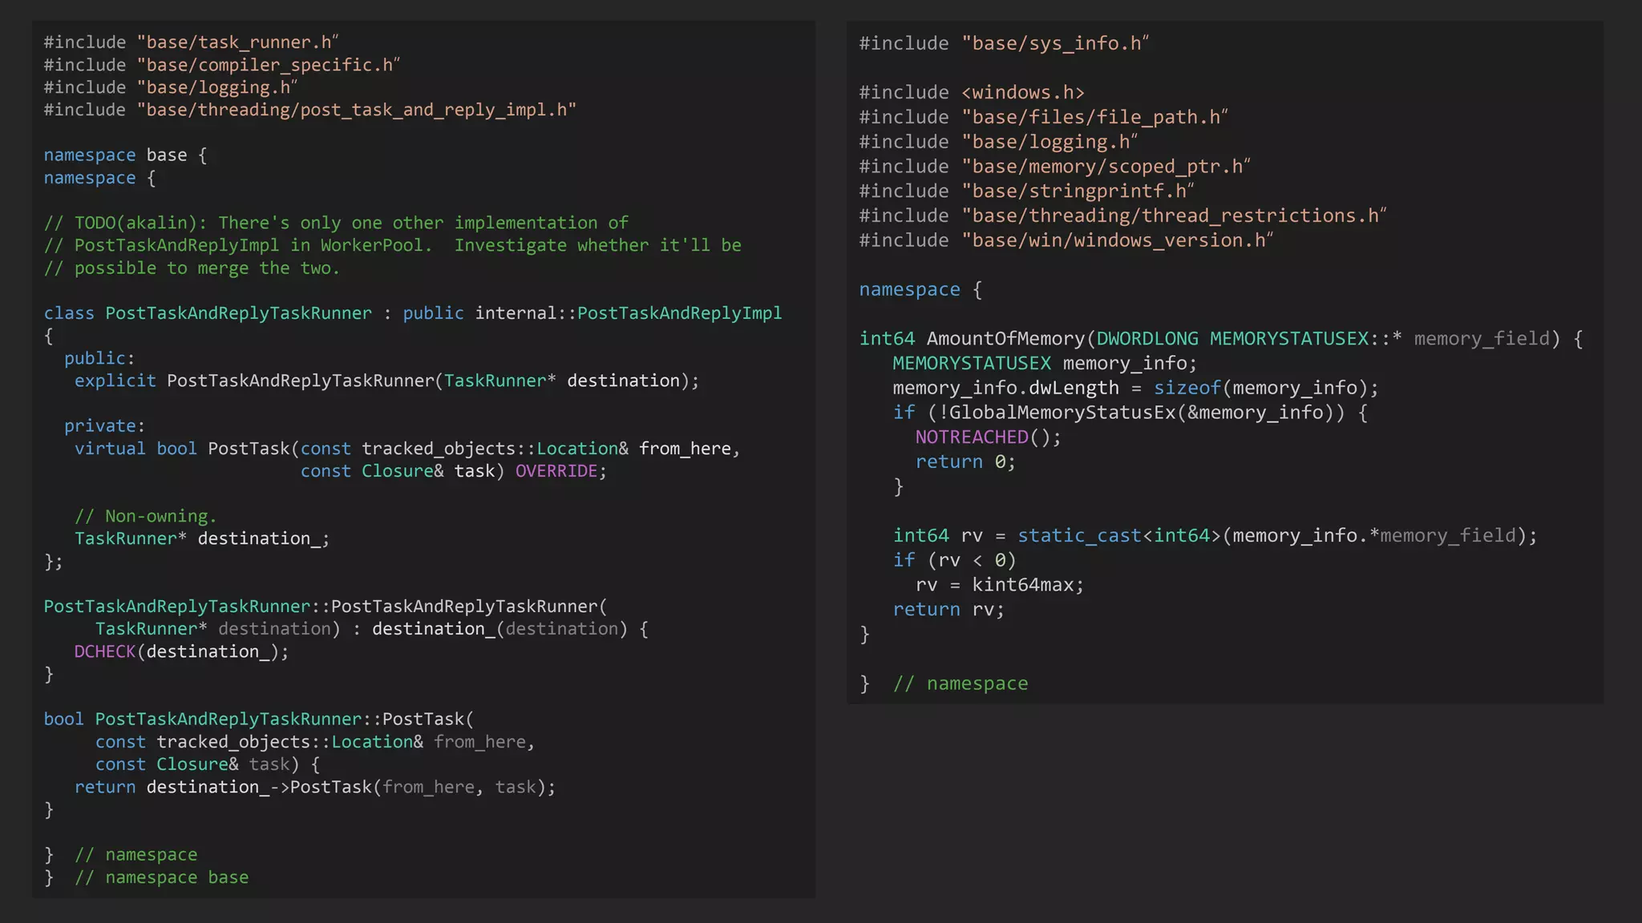Click the thread_restrictions.h include line
The width and height of the screenshot is (1642, 923).
point(1122,216)
